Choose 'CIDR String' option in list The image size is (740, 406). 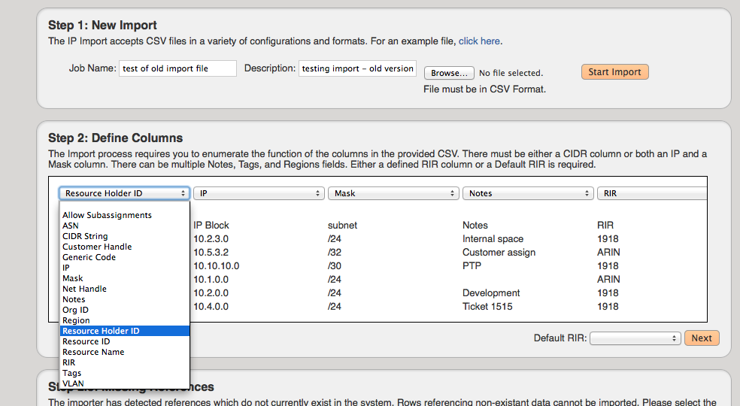(85, 236)
